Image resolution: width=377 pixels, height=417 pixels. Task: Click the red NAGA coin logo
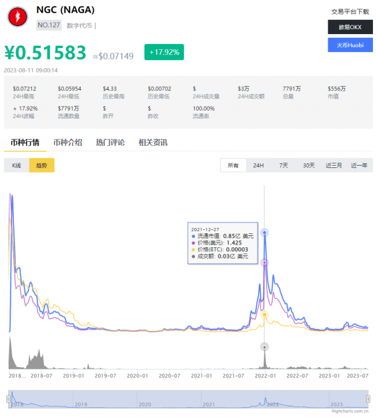coord(17,16)
